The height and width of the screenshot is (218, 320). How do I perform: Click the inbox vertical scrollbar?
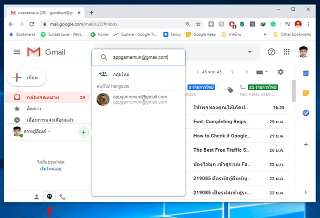pos(294,91)
